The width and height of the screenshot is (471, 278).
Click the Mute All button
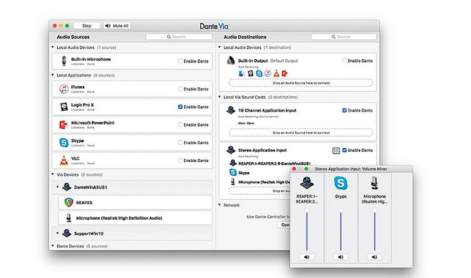[117, 26]
